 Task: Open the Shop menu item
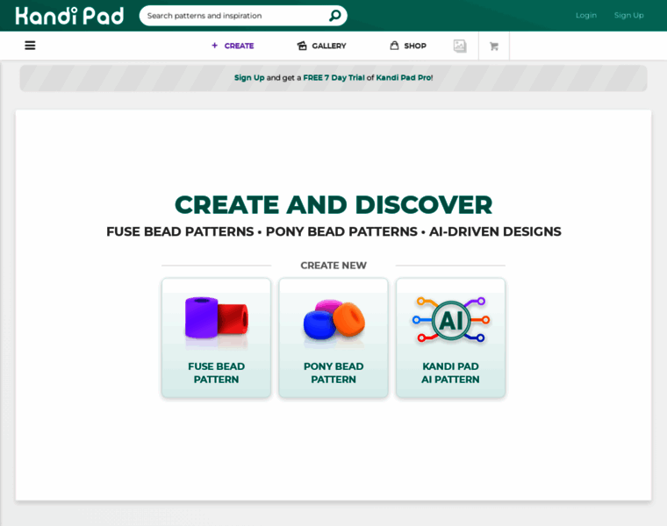(415, 46)
